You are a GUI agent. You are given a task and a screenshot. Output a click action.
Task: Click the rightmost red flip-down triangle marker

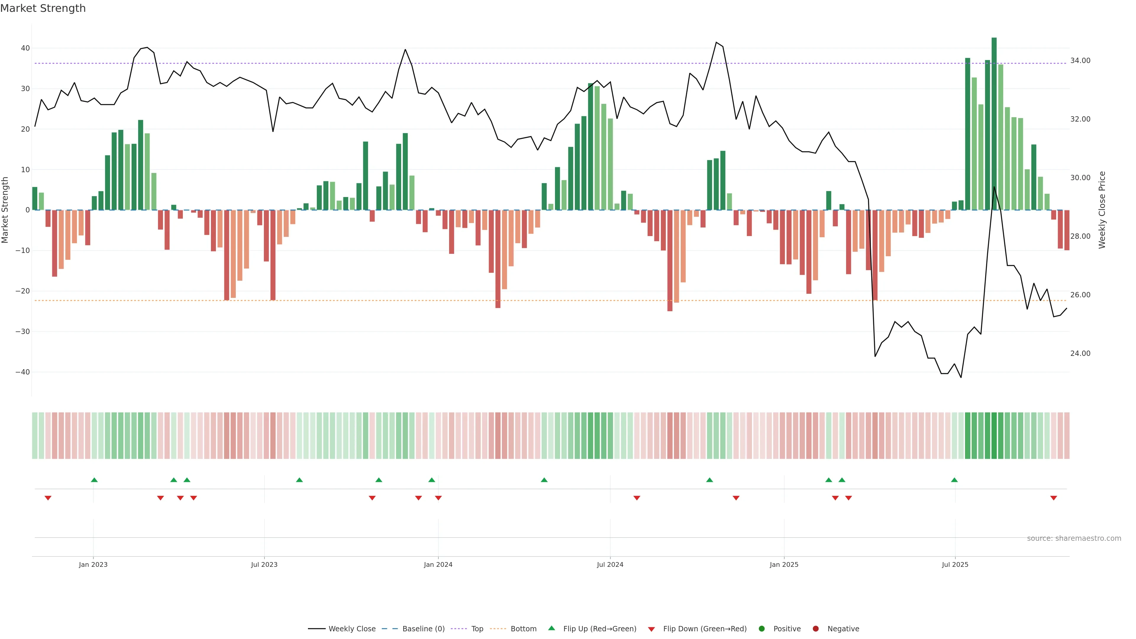click(1053, 498)
